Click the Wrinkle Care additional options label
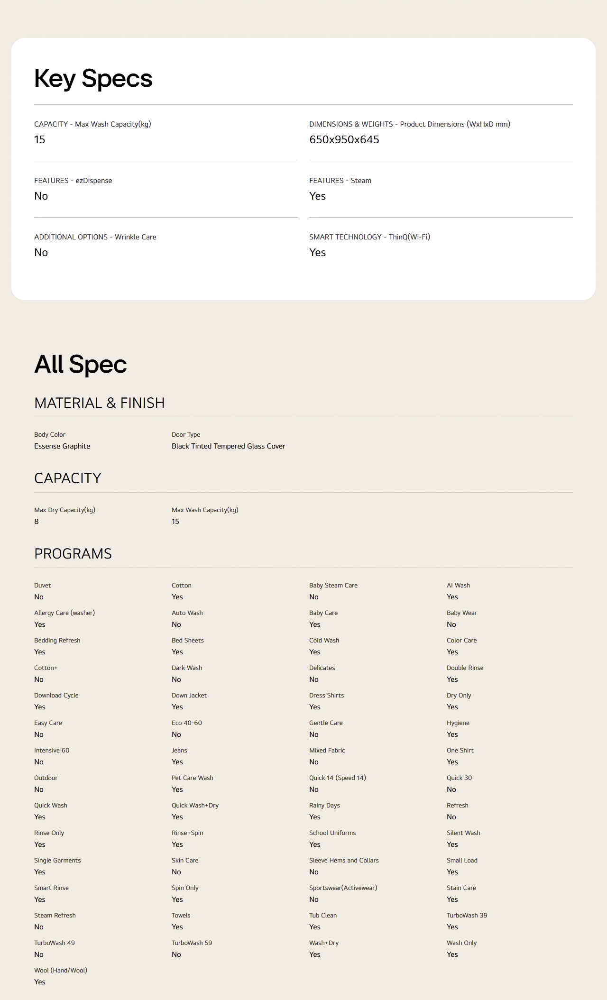Viewport: 607px width, 1000px height. pos(95,237)
